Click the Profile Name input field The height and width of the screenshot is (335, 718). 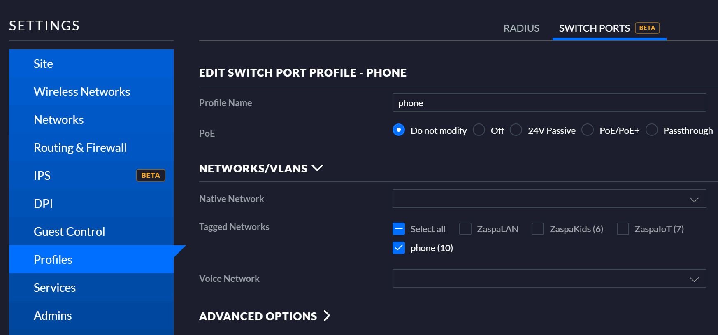coord(549,102)
